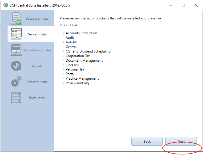Click the Server Install rack icon
Viewport: 206px width, 155px height.
[16, 34]
